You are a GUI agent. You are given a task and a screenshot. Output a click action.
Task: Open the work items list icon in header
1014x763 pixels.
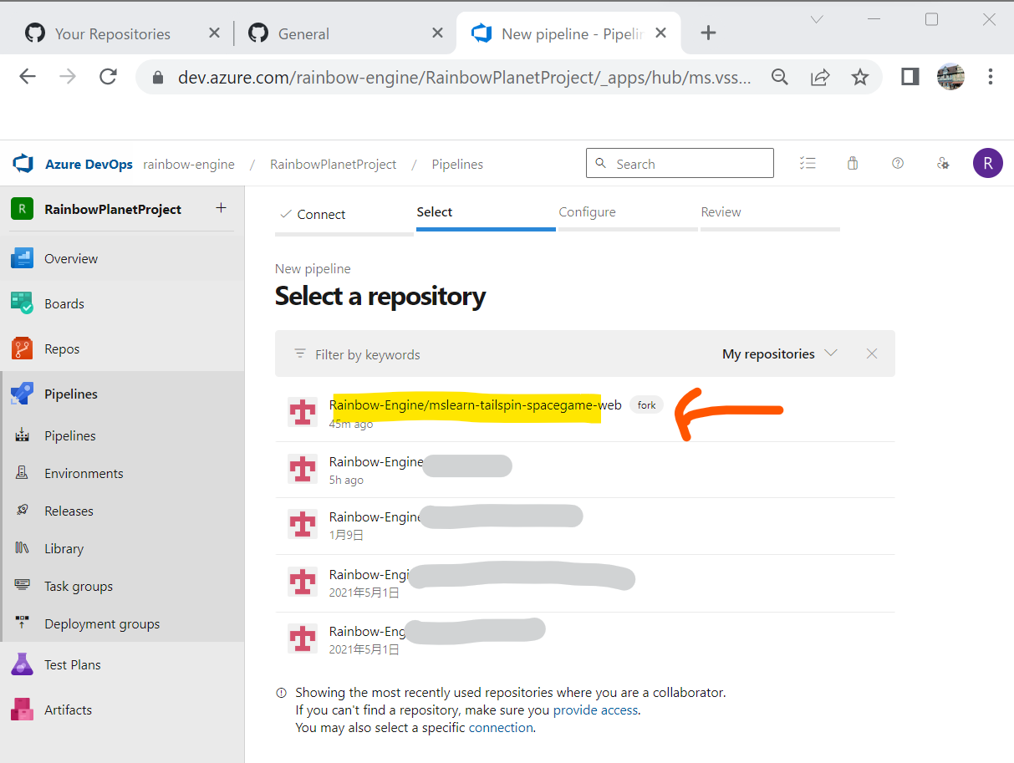coord(808,164)
